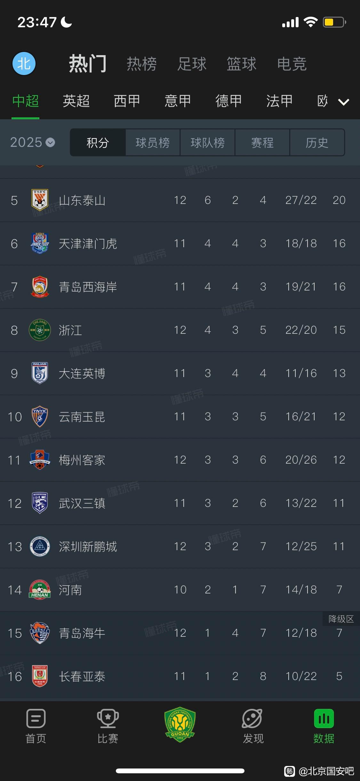Select the 德甲 league tab

pos(228,101)
